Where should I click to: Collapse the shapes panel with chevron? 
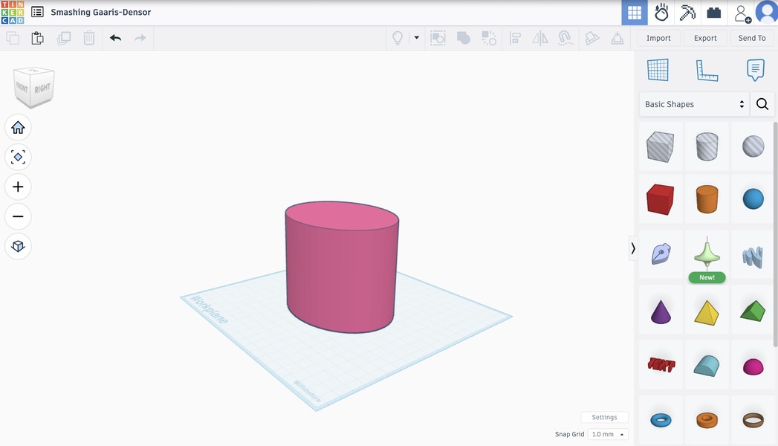[633, 248]
